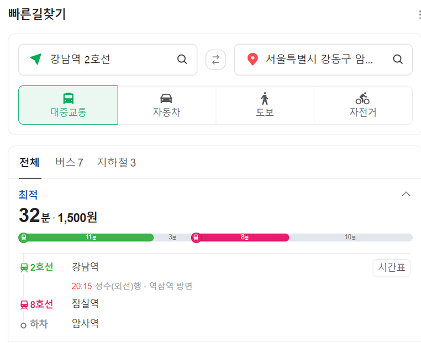Select 자동차 car mode

tap(167, 105)
